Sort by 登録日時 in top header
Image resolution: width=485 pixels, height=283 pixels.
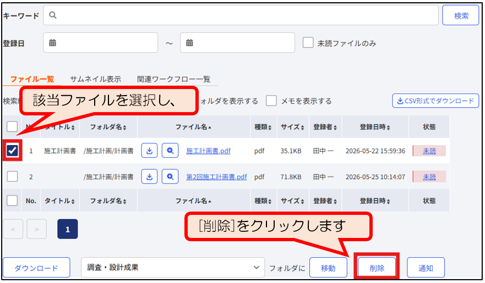[x=375, y=127]
